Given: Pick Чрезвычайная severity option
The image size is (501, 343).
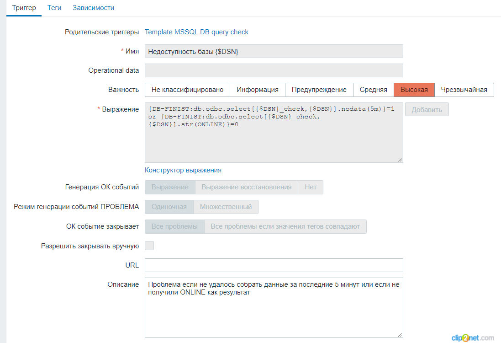Looking at the screenshot, I should click(464, 90).
